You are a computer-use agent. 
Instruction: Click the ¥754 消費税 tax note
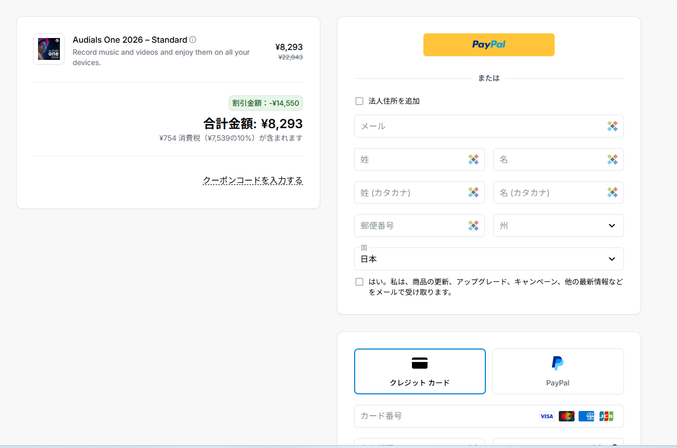pos(231,138)
